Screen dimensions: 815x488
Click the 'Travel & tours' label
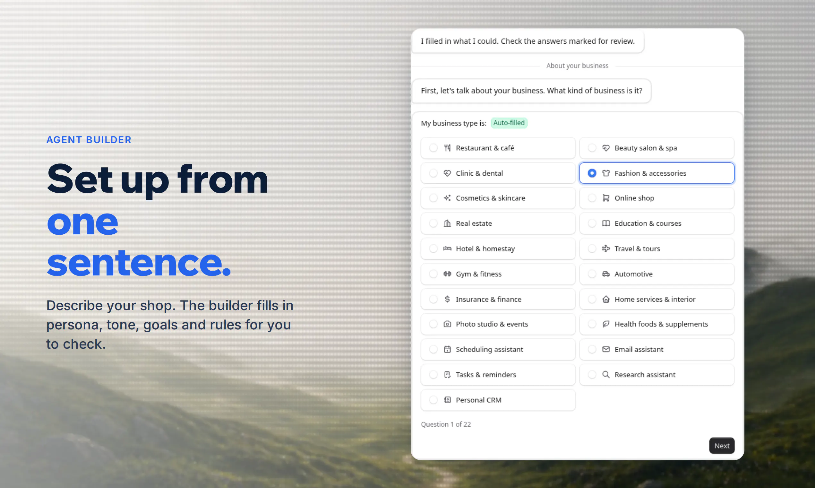pyautogui.click(x=637, y=248)
